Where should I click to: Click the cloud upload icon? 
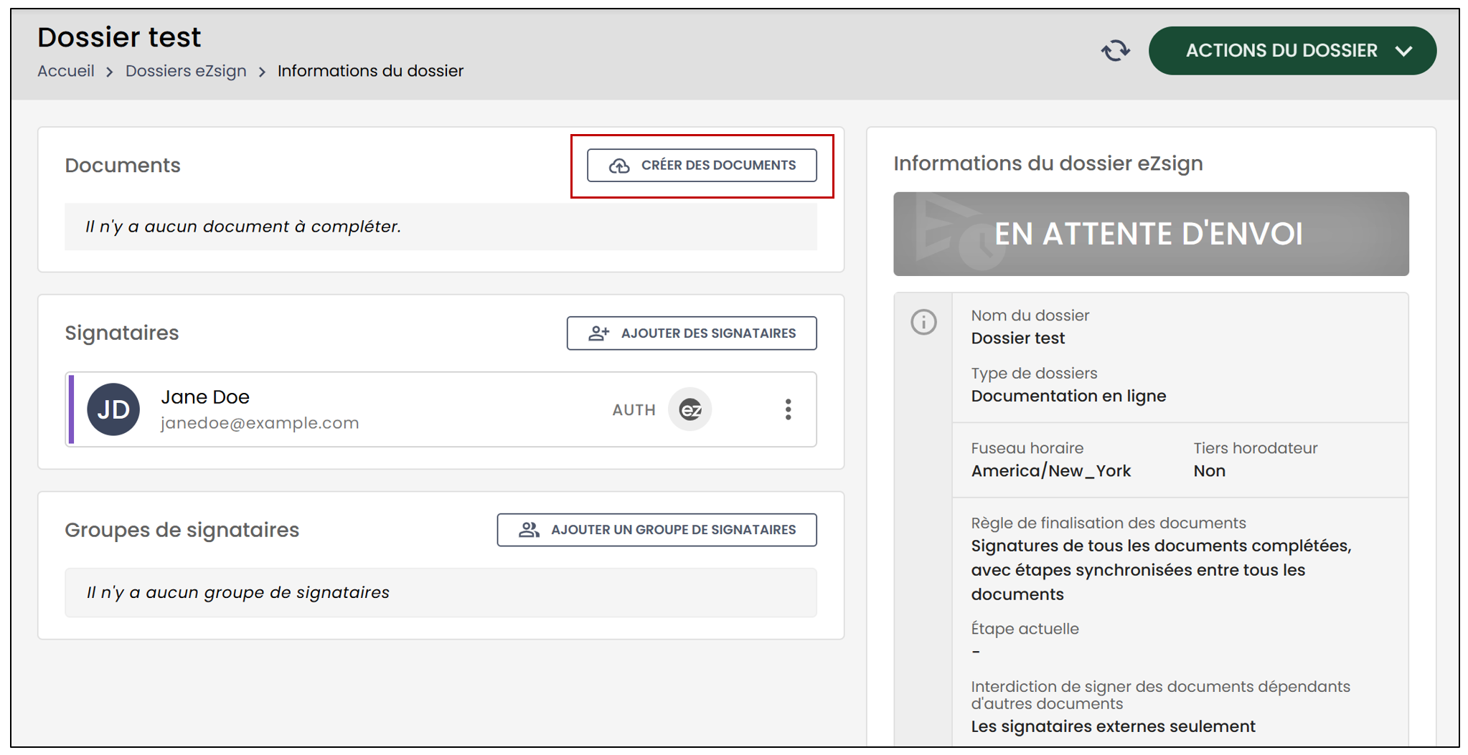[619, 166]
